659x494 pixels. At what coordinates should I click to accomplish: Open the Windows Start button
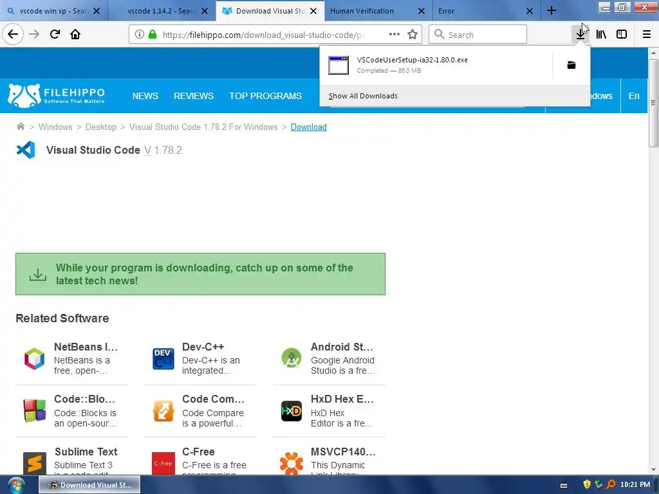click(x=16, y=485)
